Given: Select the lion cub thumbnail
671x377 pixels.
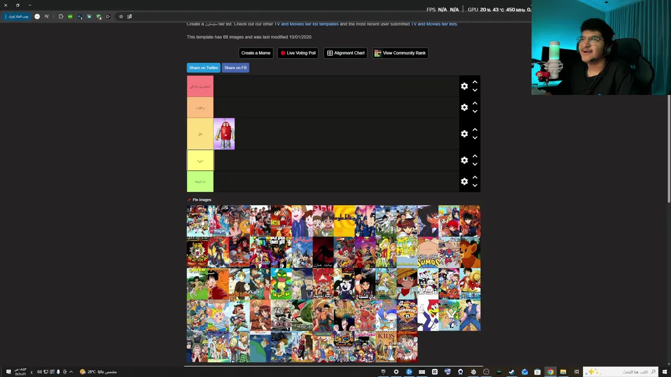Looking at the screenshot, I should (470, 252).
